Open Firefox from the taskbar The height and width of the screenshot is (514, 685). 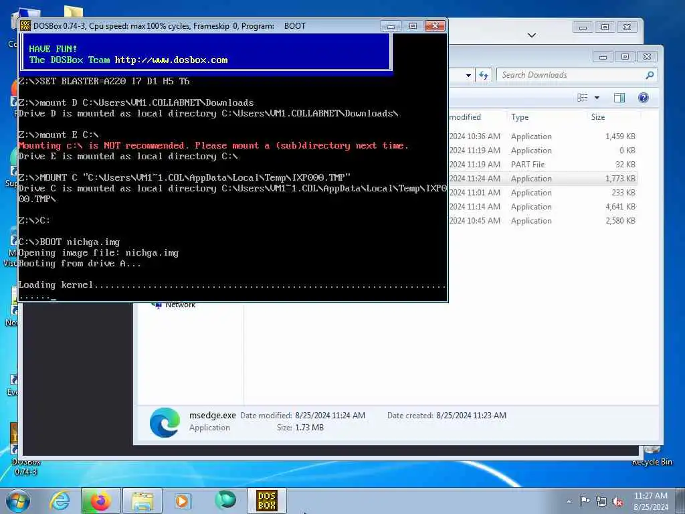[100, 501]
